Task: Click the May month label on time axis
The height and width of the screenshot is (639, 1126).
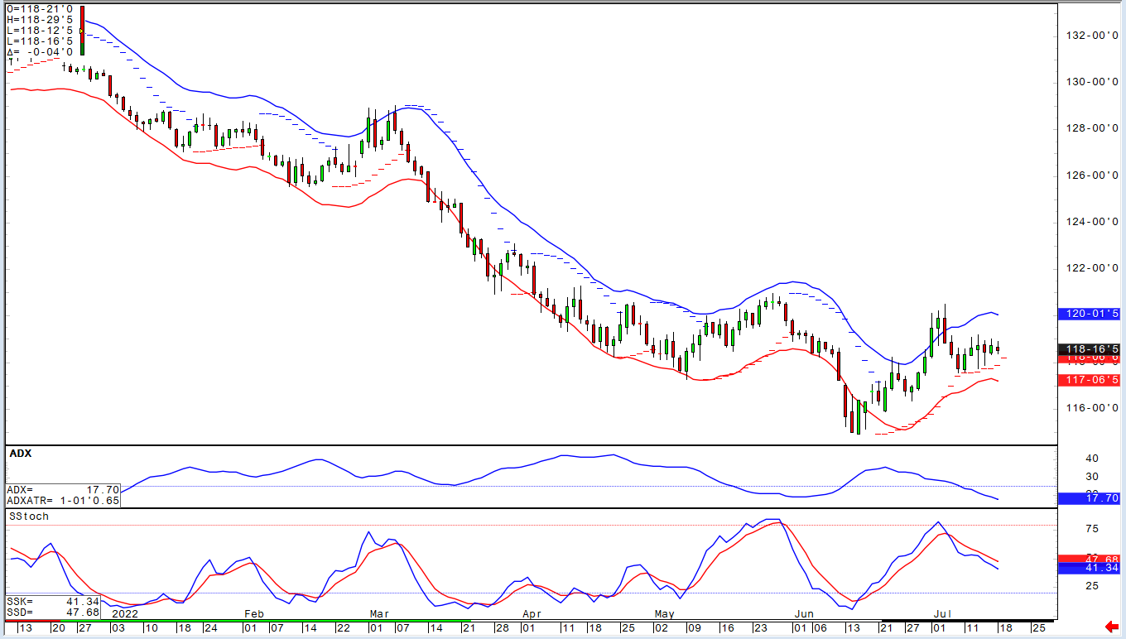Action: 665,613
